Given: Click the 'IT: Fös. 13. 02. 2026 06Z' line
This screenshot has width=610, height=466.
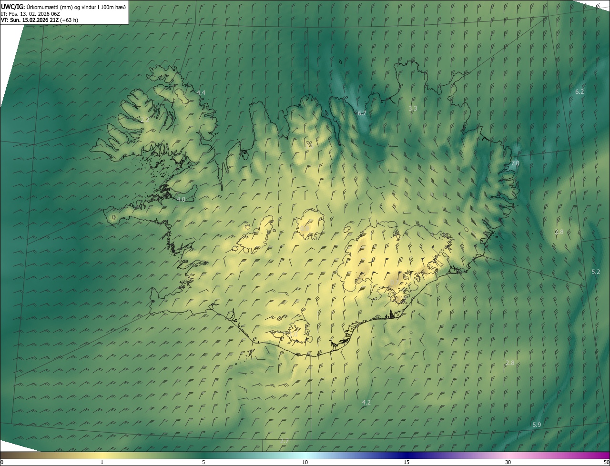Looking at the screenshot, I should pyautogui.click(x=30, y=13).
